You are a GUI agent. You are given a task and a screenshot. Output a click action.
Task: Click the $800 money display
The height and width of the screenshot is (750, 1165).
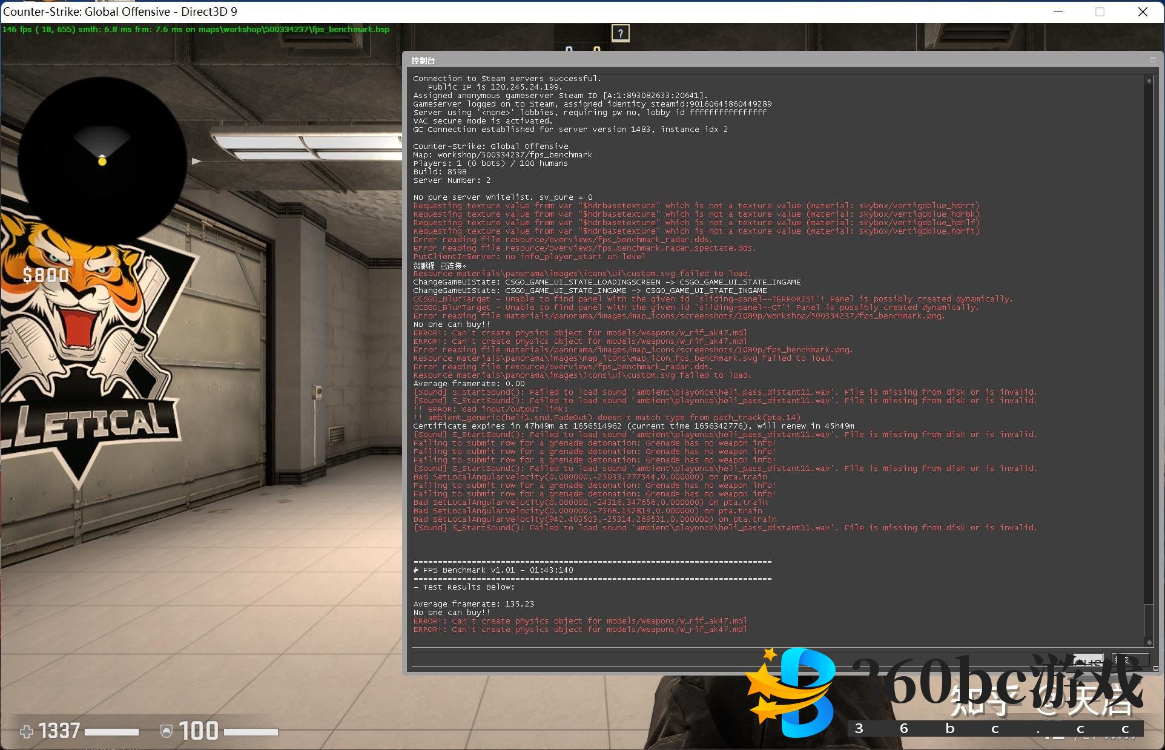click(x=46, y=275)
